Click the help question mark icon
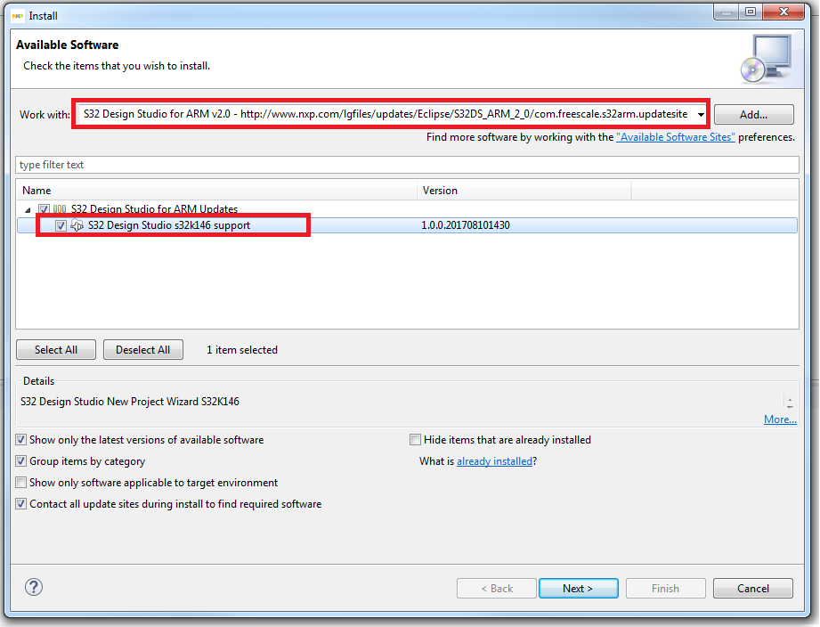 pos(34,587)
